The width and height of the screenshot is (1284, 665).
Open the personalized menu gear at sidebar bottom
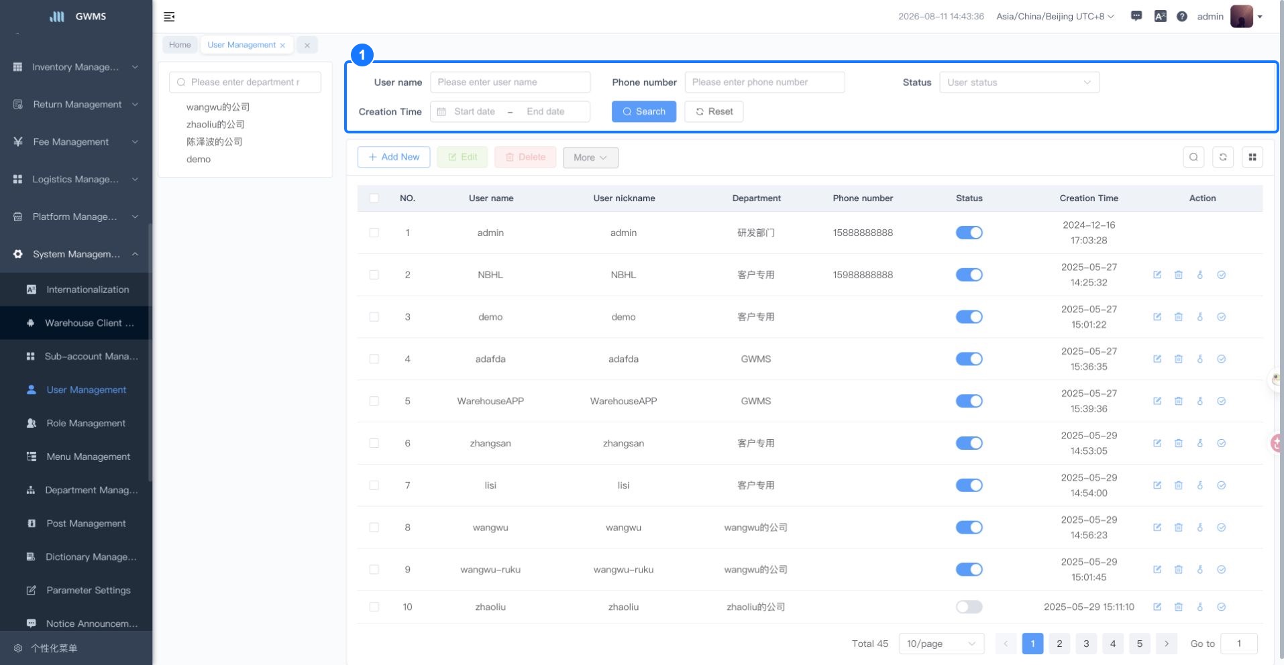(18, 648)
